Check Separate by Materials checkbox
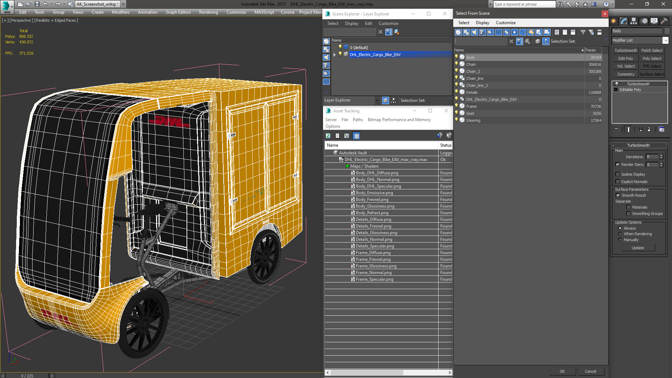Screen dimensions: 672x378 tap(628, 207)
